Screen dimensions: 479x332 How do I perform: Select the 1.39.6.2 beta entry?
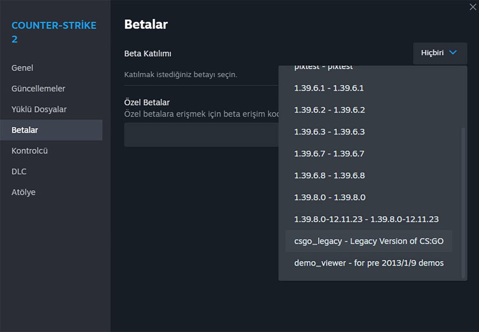(x=329, y=110)
